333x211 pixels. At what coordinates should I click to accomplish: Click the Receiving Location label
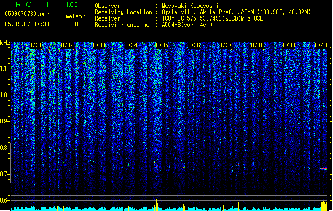pos(123,12)
